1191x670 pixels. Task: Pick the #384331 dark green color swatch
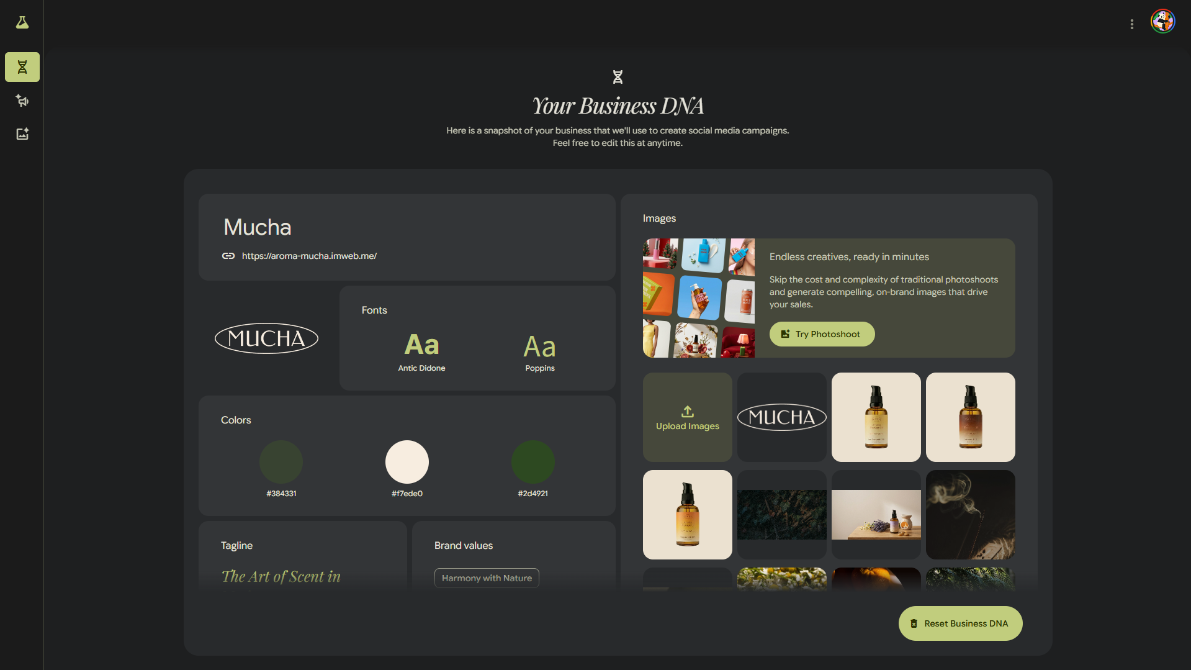(281, 462)
